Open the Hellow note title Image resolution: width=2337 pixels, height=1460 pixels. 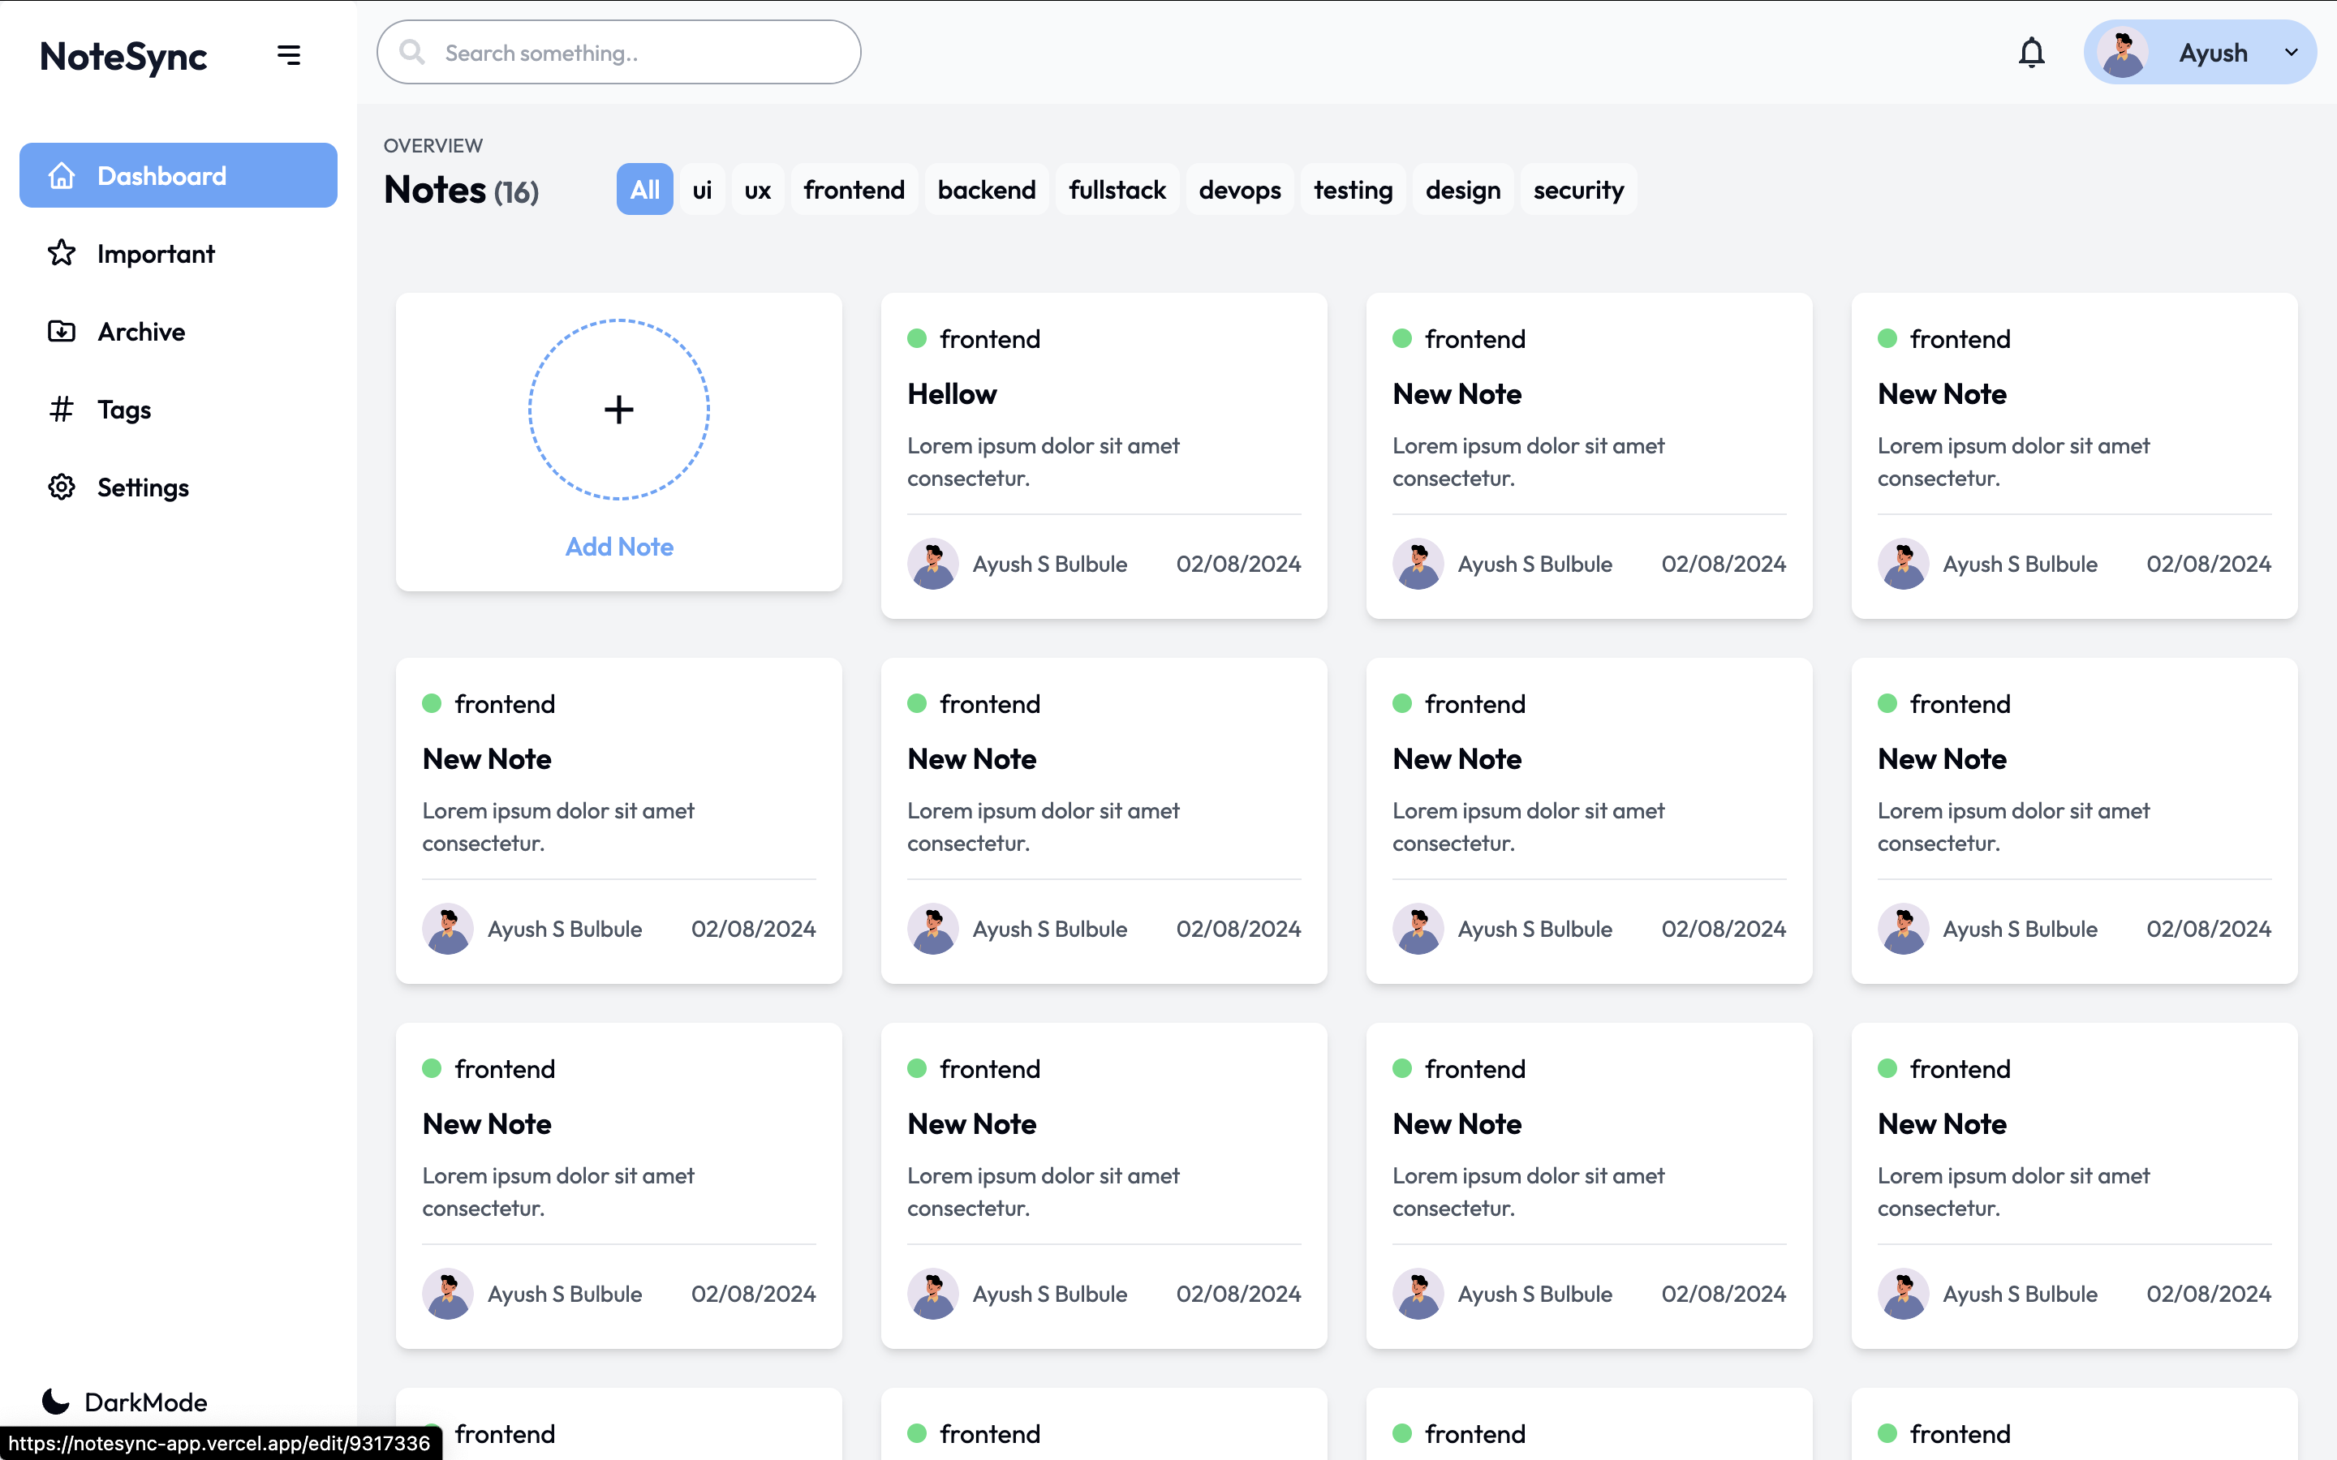click(952, 394)
